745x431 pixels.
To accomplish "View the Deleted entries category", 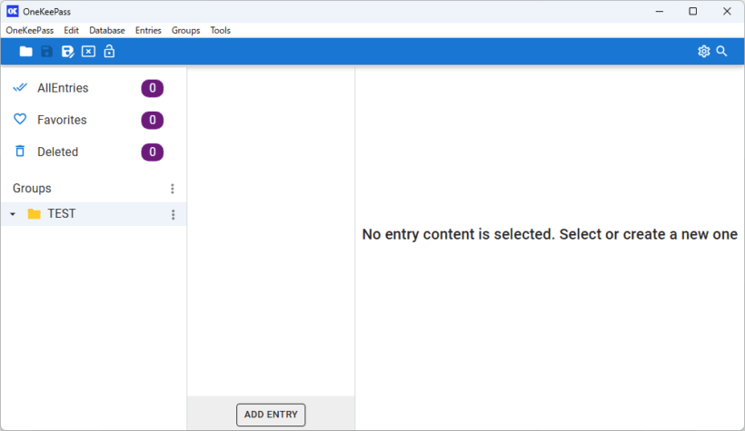I will pos(57,152).
